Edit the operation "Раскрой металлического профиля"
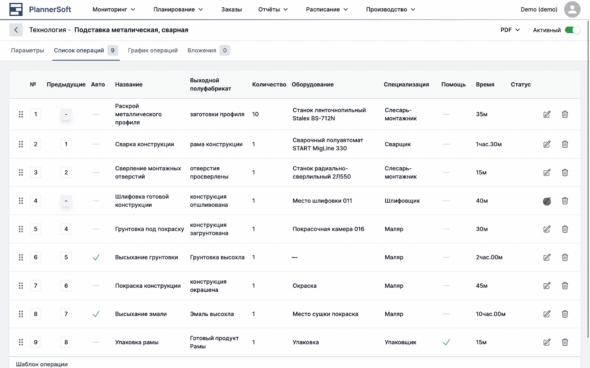The width and height of the screenshot is (590, 368). (547, 114)
